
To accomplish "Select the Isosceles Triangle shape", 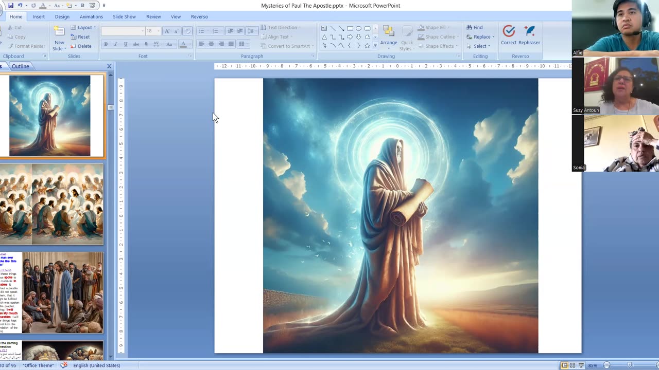I will coord(324,37).
